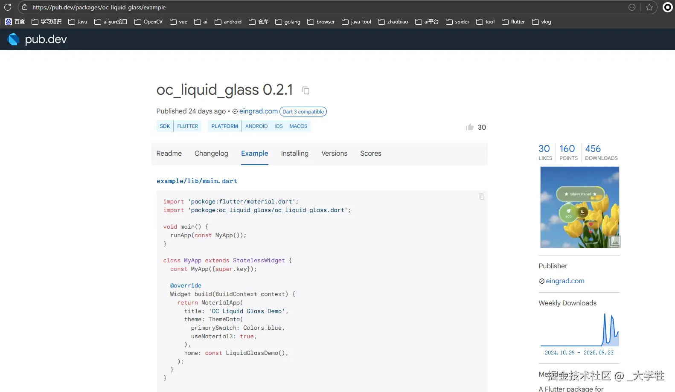Viewport: 675px width, 392px height.
Task: Open the browser bookmark folder
Action: (x=321, y=22)
